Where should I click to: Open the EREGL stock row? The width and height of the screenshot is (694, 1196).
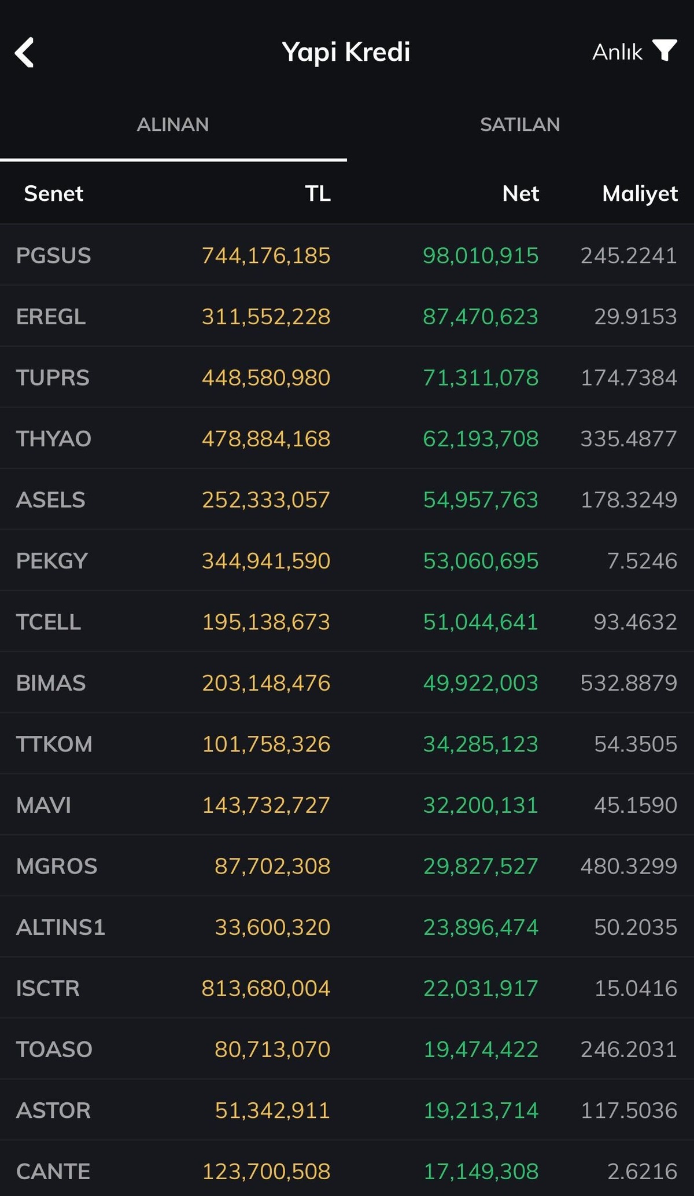pos(347,316)
